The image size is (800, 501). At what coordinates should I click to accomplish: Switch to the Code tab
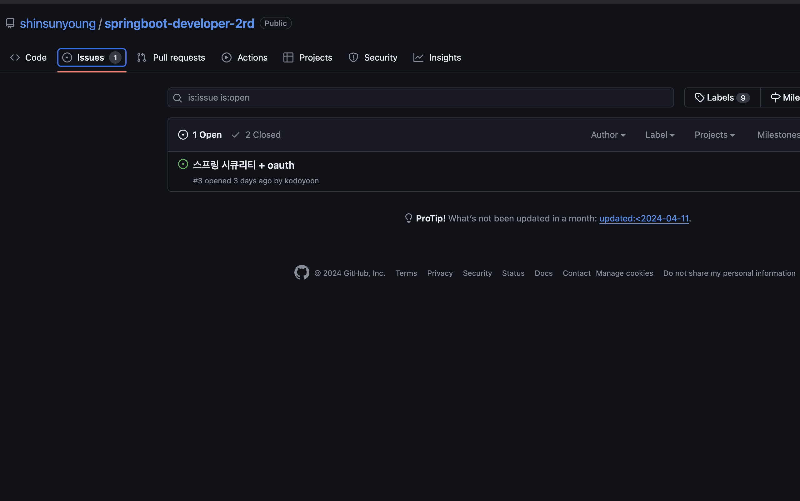[28, 57]
